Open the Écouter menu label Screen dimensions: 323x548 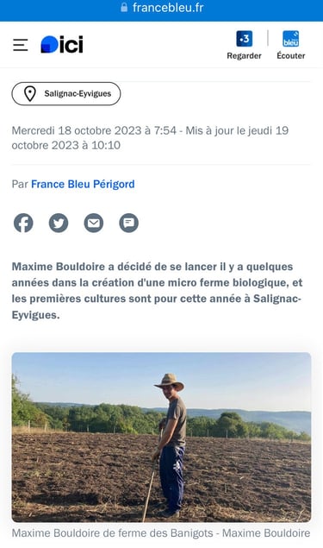pos(291,56)
